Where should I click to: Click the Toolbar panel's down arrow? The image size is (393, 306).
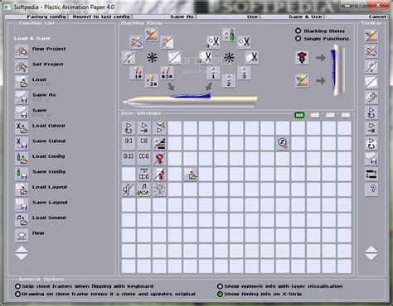point(371,257)
